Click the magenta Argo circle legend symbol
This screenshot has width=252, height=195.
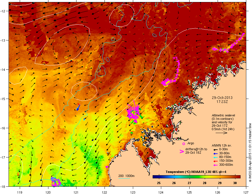(x=184, y=144)
